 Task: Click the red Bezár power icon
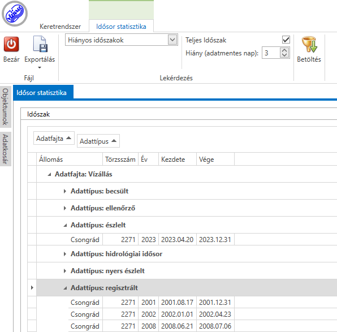coord(11,44)
